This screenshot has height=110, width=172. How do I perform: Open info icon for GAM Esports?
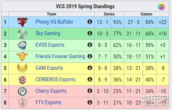90,68
